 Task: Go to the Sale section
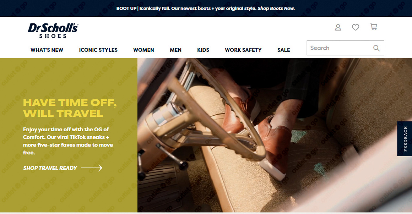click(284, 50)
